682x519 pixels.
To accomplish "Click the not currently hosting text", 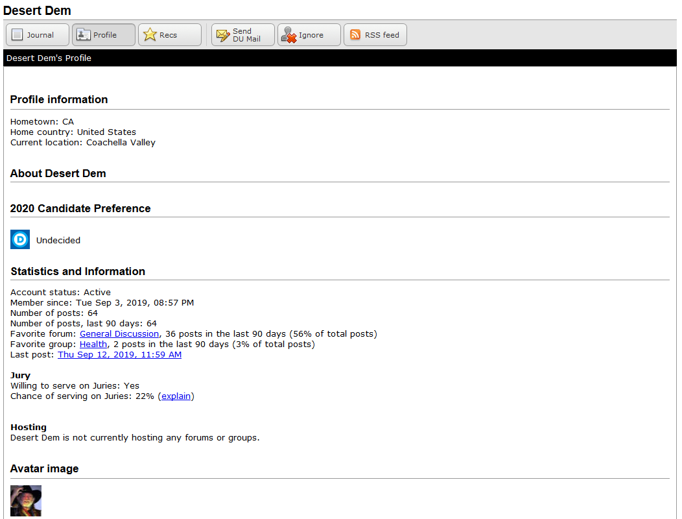I will pyautogui.click(x=135, y=437).
